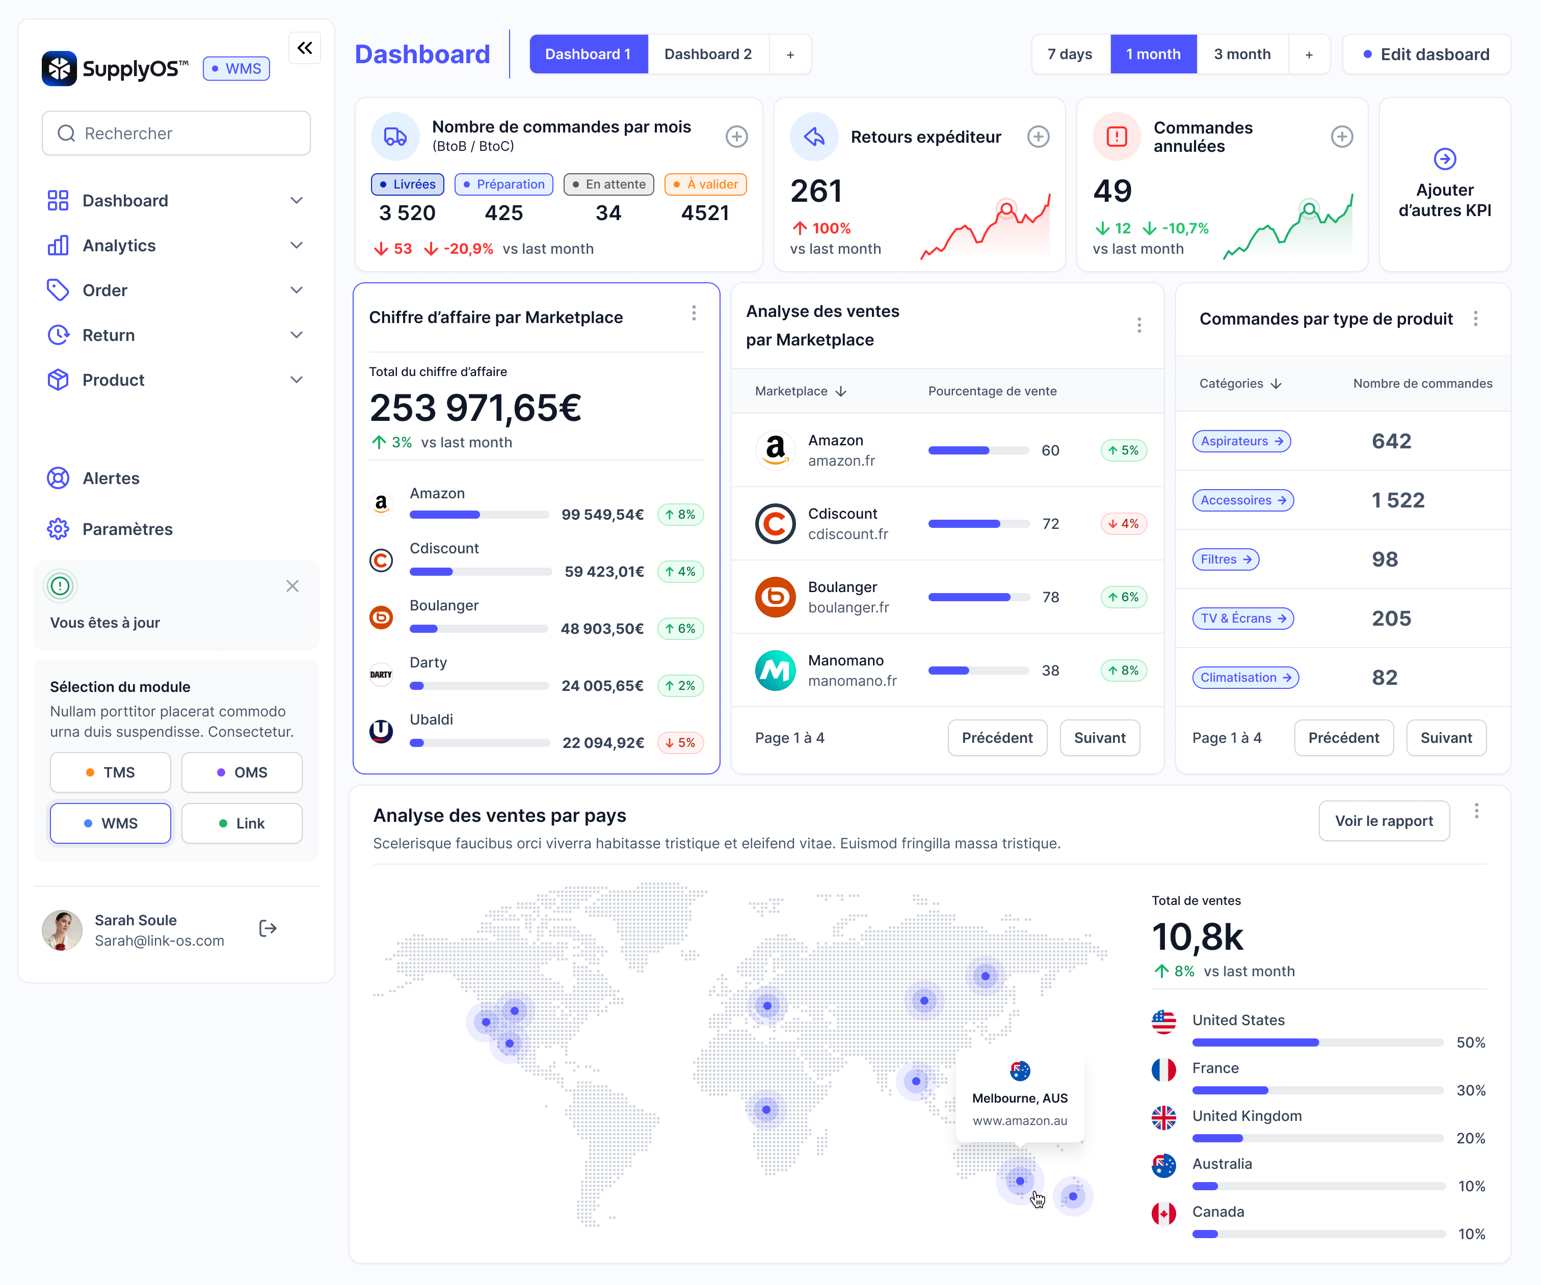Switch to the Link module
The height and width of the screenshot is (1285, 1541).
(242, 823)
